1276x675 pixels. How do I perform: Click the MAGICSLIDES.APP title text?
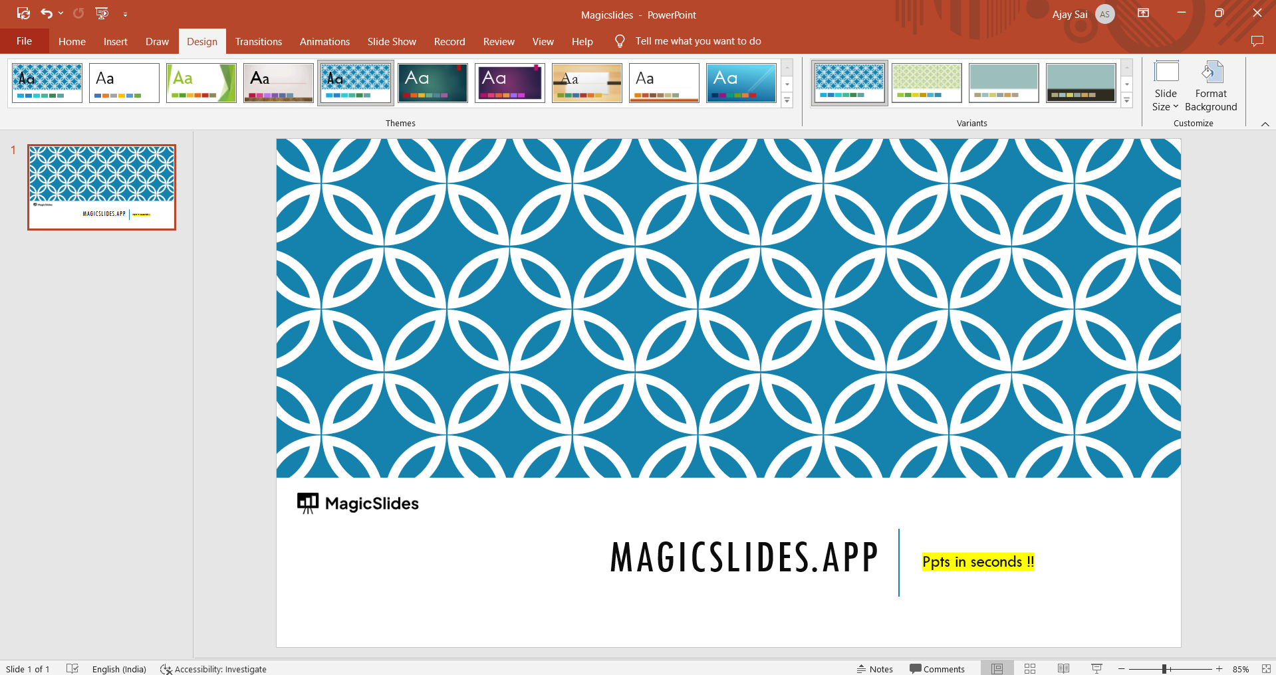click(745, 557)
